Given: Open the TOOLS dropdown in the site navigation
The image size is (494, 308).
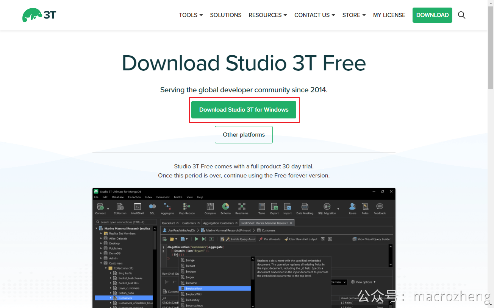Looking at the screenshot, I should click(x=191, y=15).
